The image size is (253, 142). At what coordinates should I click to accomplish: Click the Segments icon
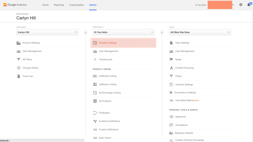[171, 117]
